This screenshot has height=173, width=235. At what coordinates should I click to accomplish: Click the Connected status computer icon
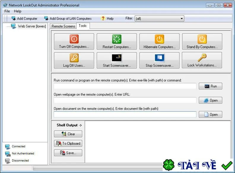click(x=7, y=147)
